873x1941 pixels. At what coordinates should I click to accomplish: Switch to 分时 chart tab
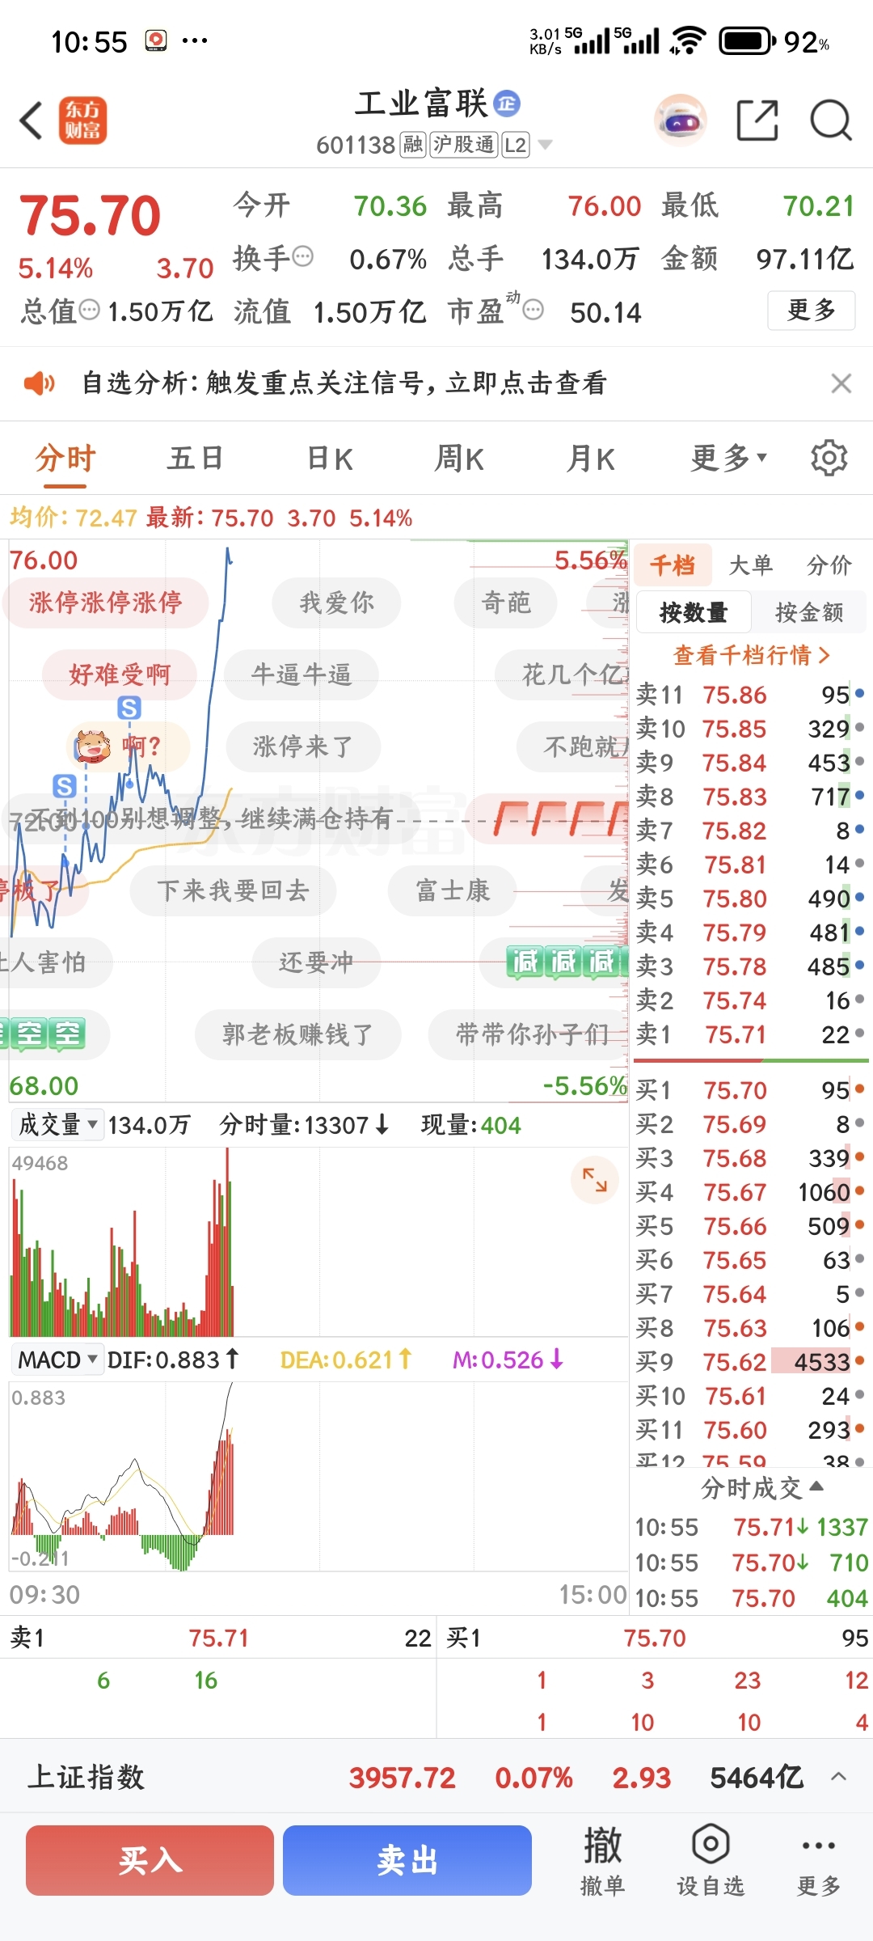[x=65, y=459]
